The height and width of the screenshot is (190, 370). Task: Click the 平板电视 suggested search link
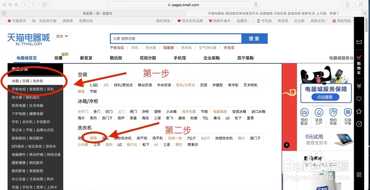(117, 48)
